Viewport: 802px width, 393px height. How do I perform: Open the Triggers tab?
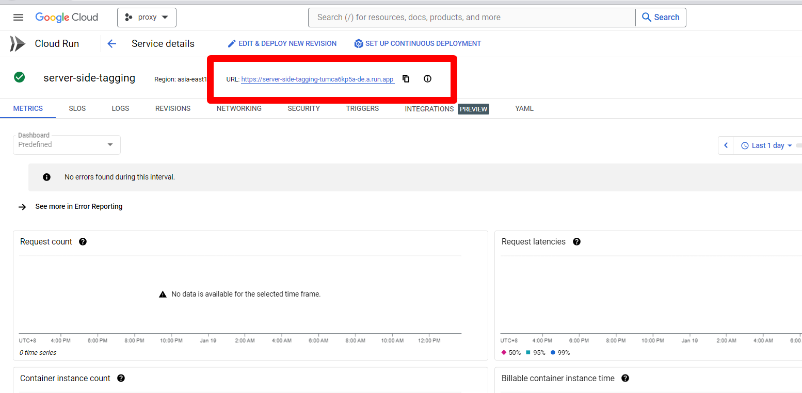pos(362,108)
